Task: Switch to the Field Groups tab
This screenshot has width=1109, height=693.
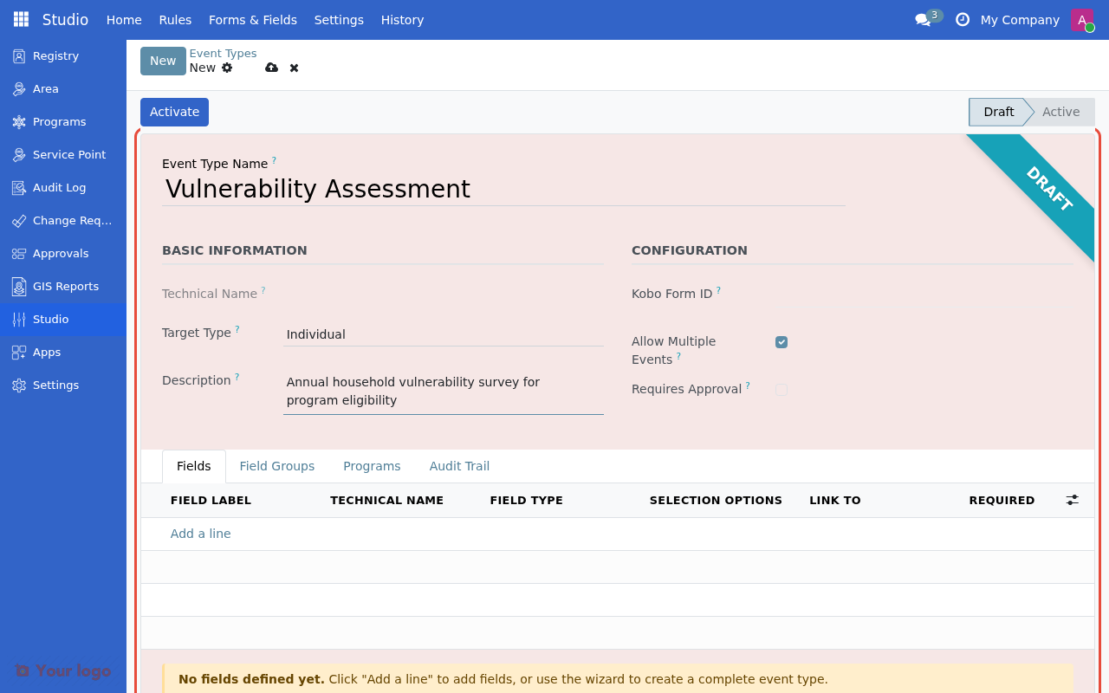Action: tap(277, 466)
